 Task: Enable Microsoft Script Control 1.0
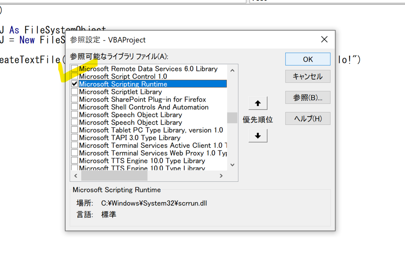pyautogui.click(x=74, y=76)
